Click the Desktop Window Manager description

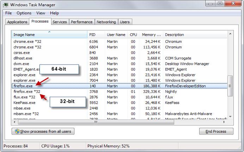[x=187, y=64]
